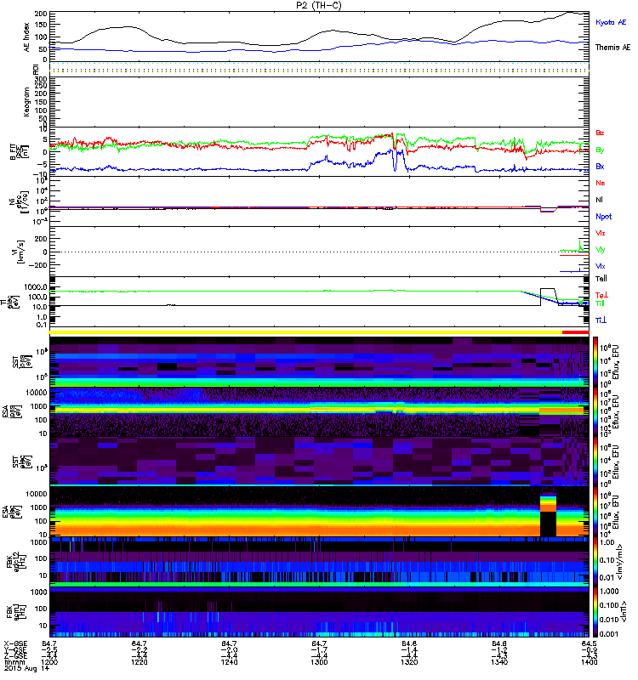This screenshot has height=680, width=638.
Task: Click the color scale bar beside "<|nT|>"
Action: 595,612
